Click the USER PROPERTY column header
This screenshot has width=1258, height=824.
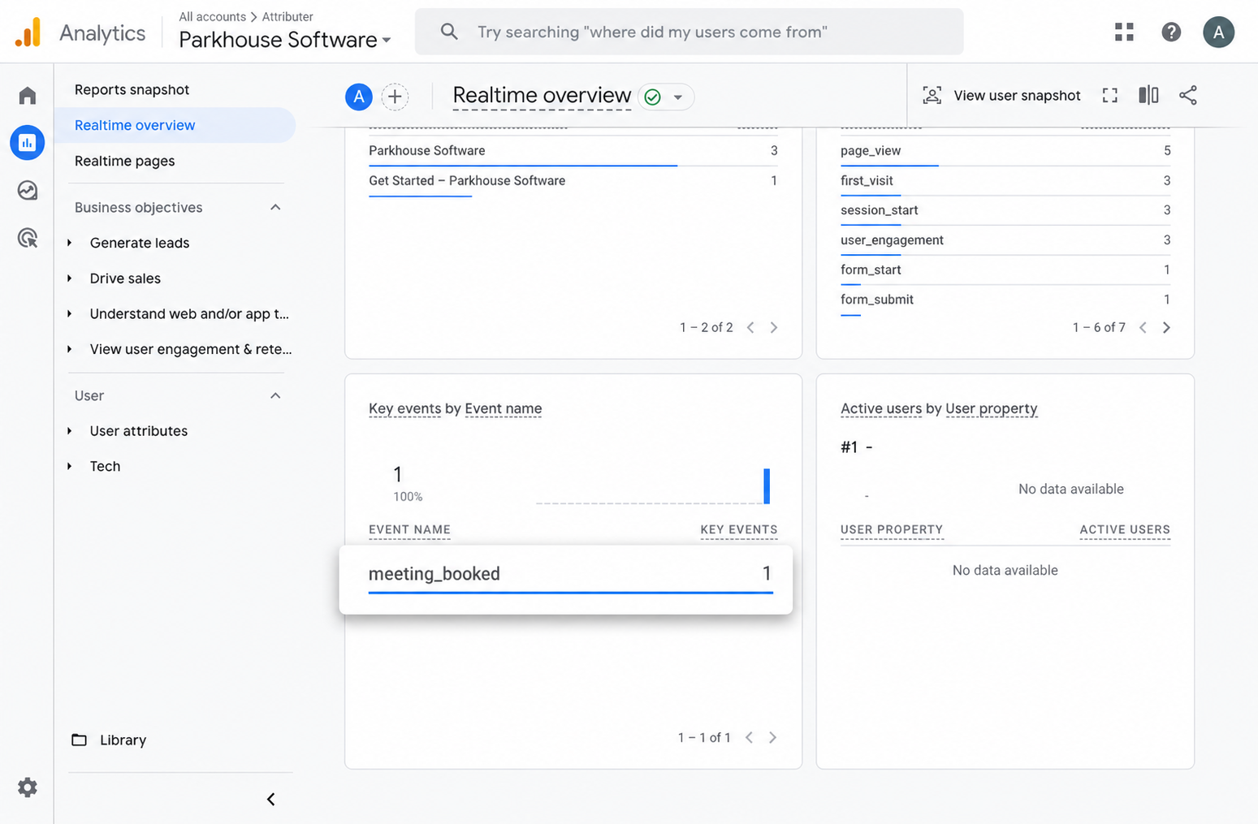[892, 529]
